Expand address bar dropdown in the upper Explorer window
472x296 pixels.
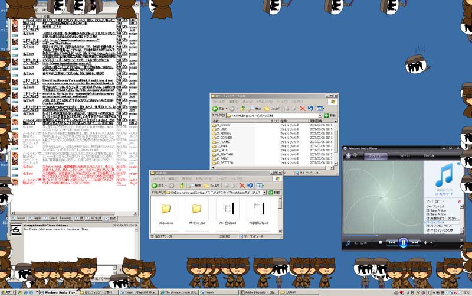click(320, 115)
